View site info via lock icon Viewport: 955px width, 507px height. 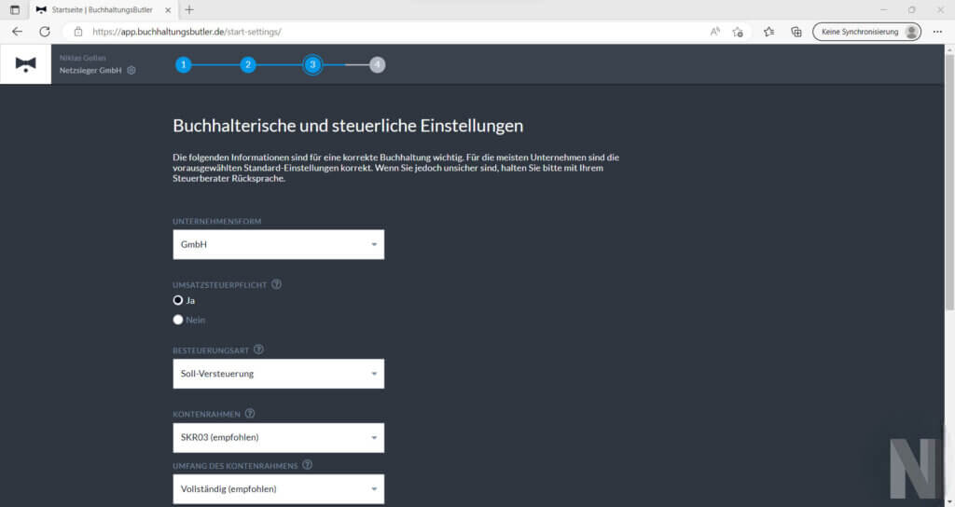point(78,32)
